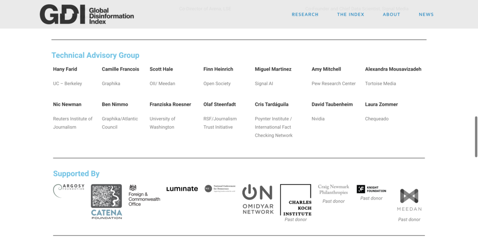The width and height of the screenshot is (478, 243).
Task: Click the OII/ Meedan affiliation text
Action: click(x=162, y=83)
